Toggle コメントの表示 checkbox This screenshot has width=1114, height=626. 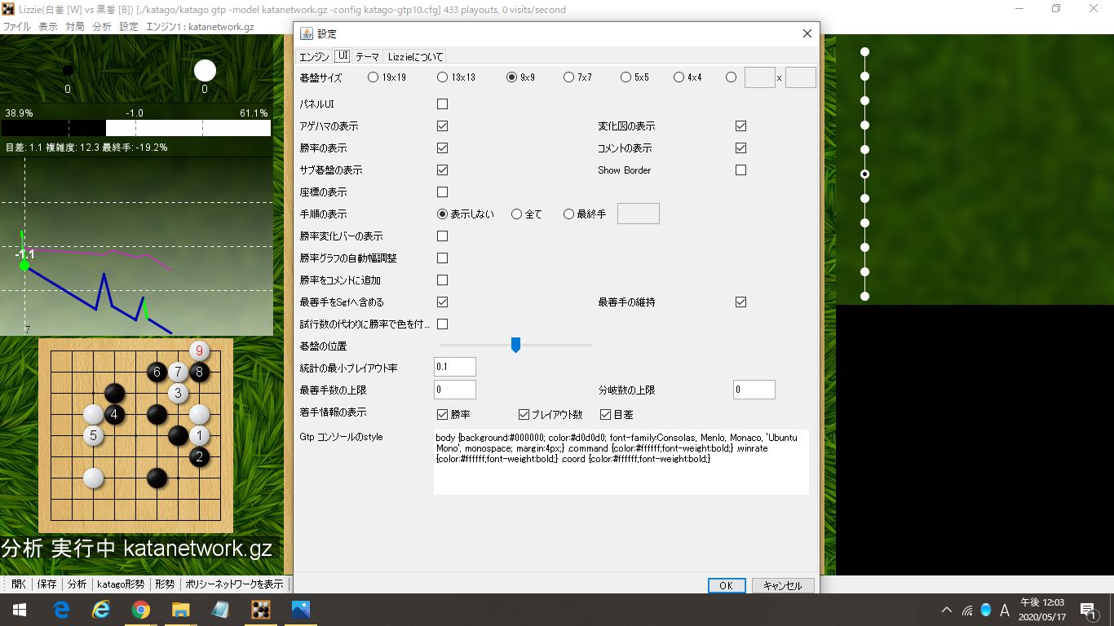point(740,148)
